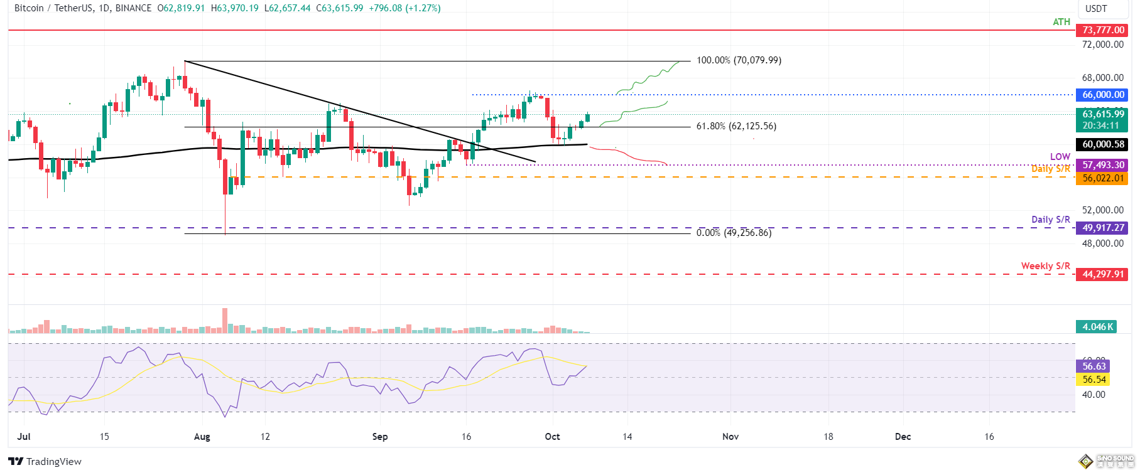Click the Weekly S/R text label
Viewport: 1140px width, 475px height.
click(1045, 266)
